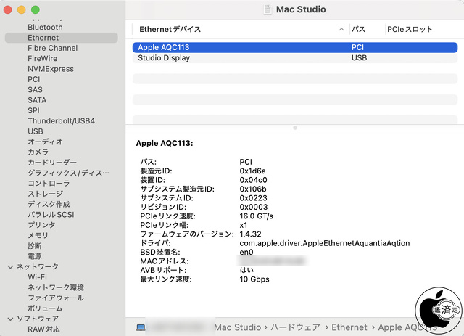Image resolution: width=464 pixels, height=336 pixels.
Task: Click the computer icon in the path bar
Action: (x=140, y=327)
